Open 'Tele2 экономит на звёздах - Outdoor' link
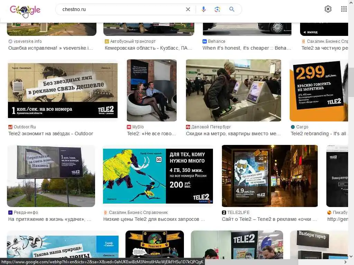This screenshot has height=265, width=354. pyautogui.click(x=50, y=134)
